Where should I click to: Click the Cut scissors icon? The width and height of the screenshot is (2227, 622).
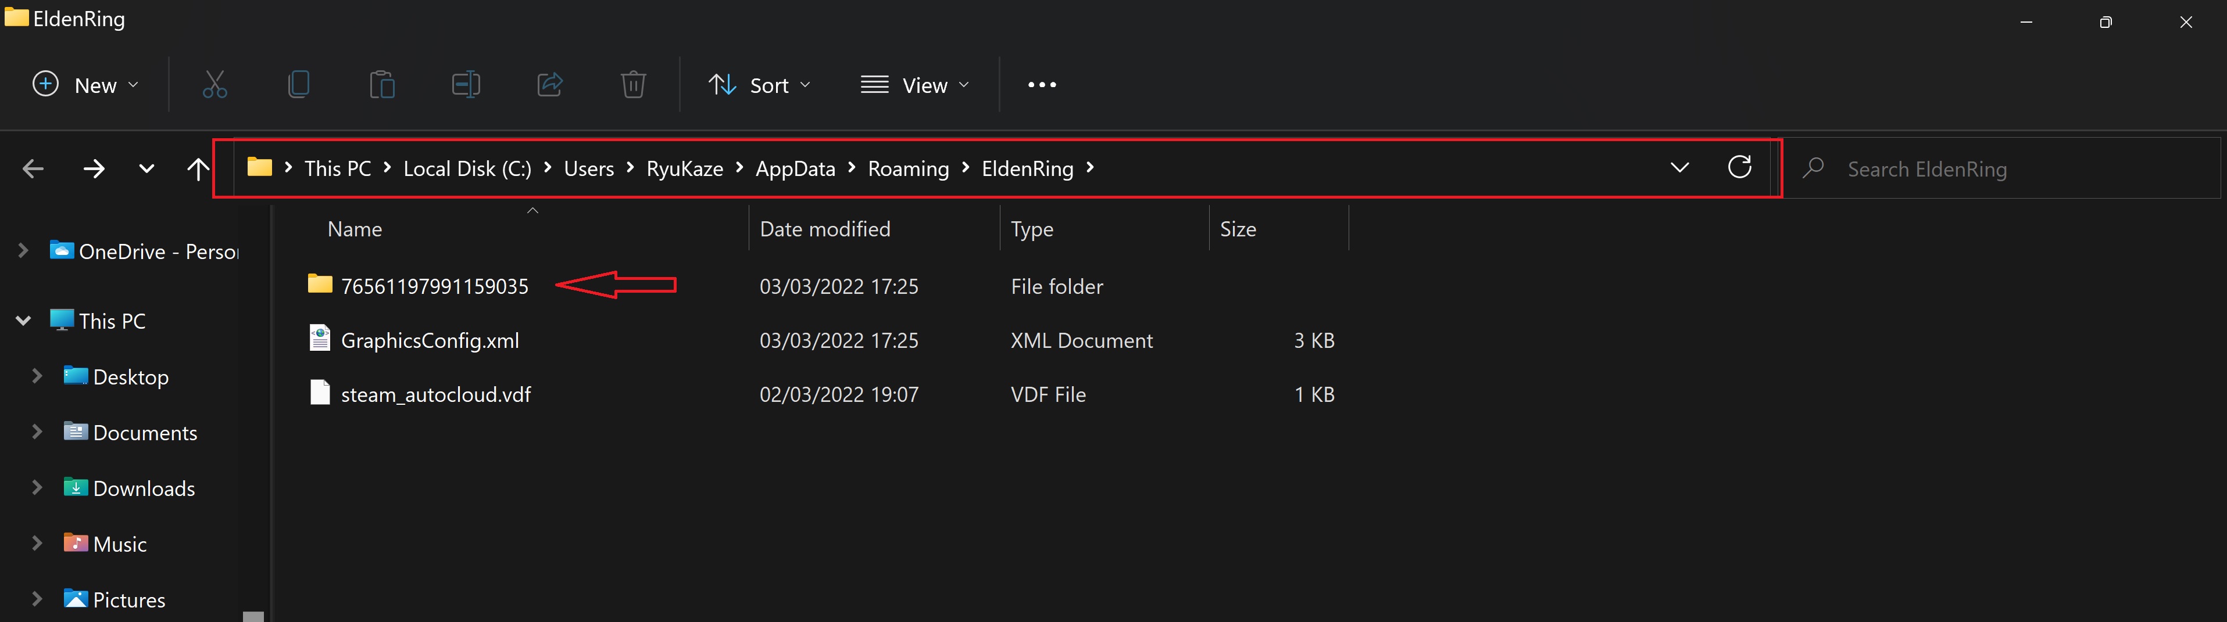point(215,85)
